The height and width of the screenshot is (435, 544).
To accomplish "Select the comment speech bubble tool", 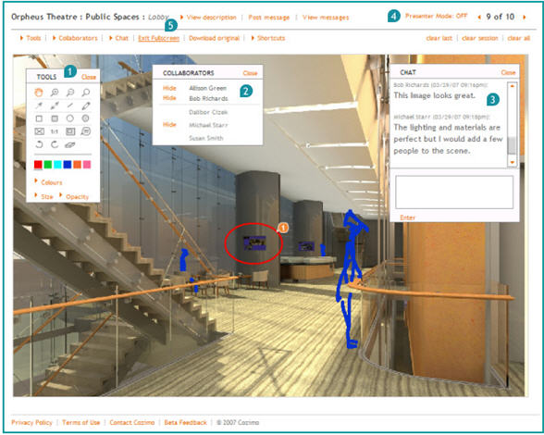I will click(86, 131).
